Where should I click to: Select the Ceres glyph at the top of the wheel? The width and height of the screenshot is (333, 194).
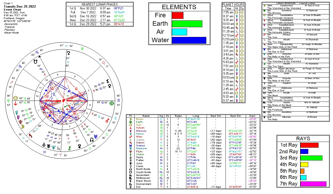(x=68, y=53)
